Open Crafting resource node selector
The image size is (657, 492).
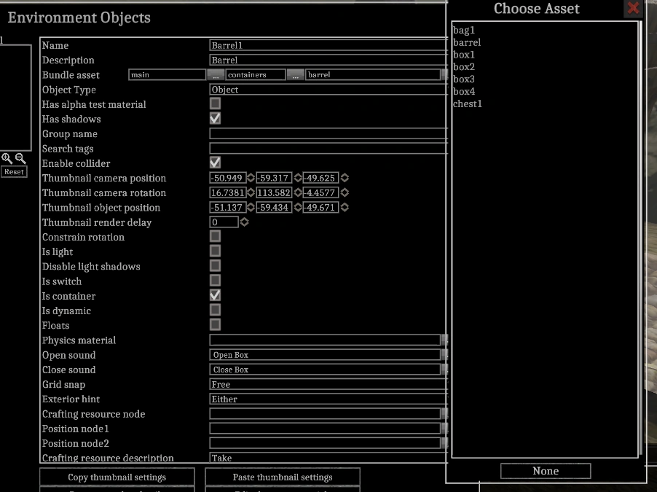point(444,413)
